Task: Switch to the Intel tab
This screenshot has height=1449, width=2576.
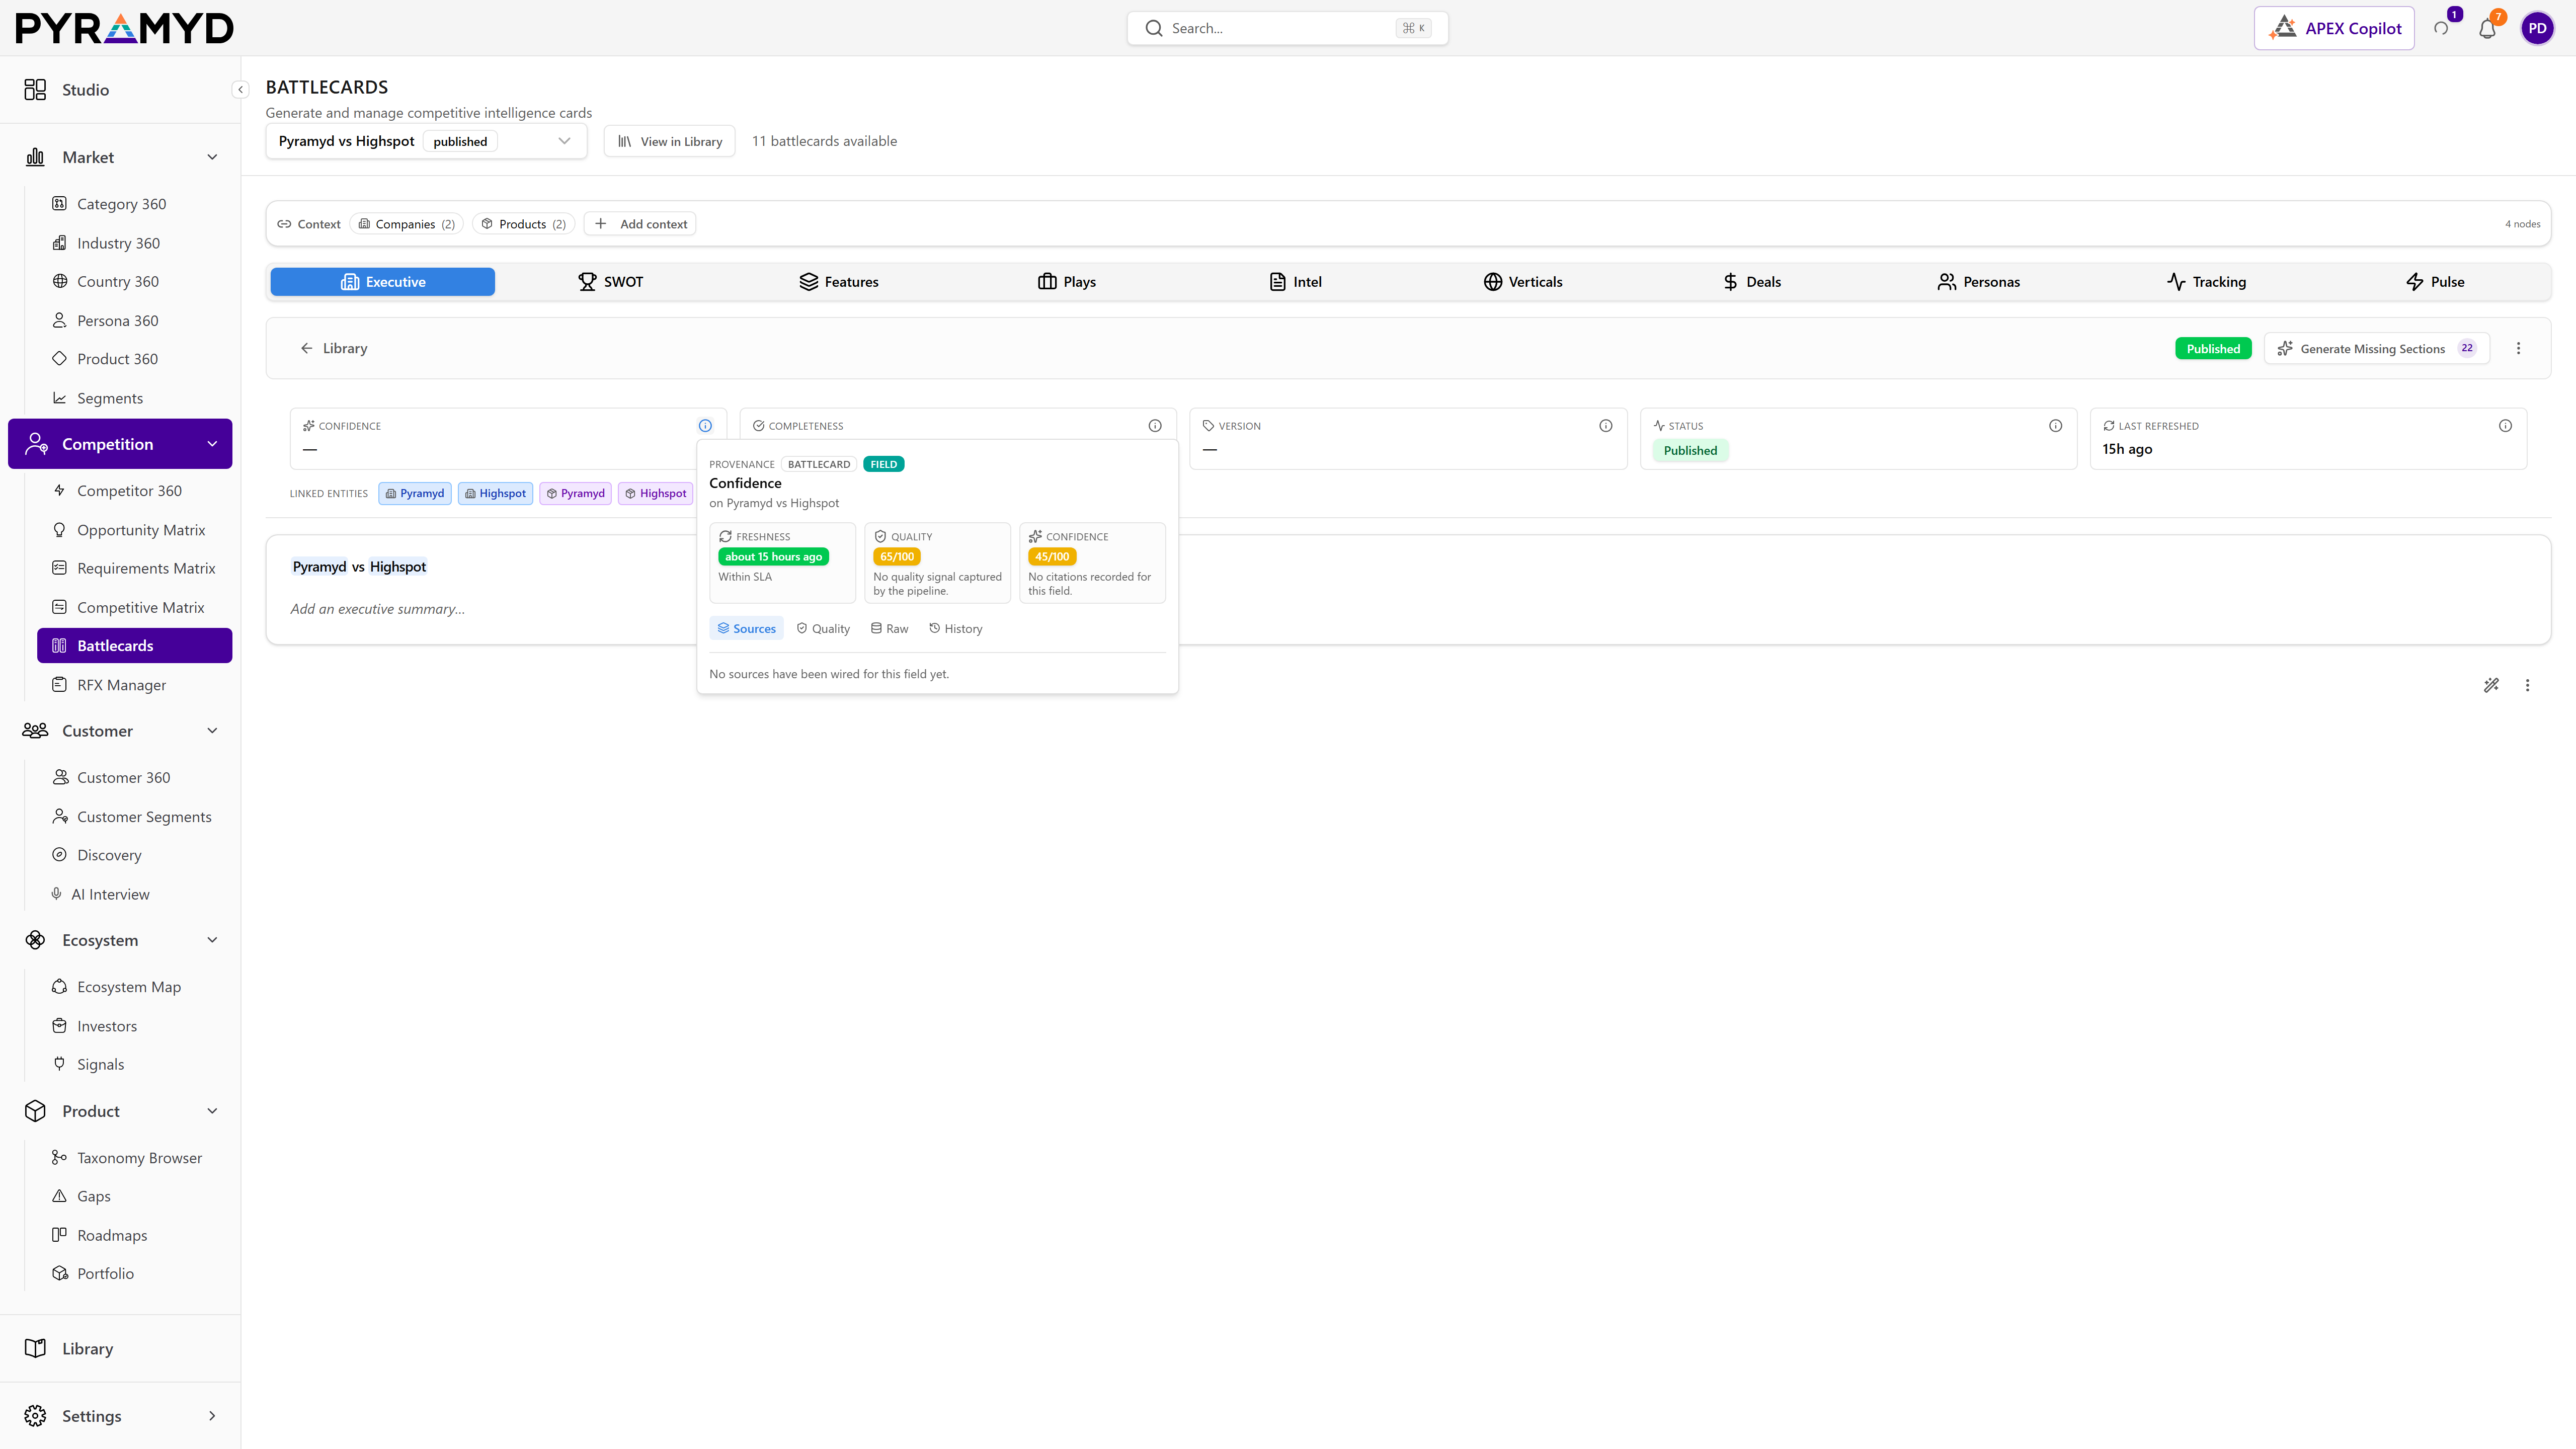Action: [1295, 282]
